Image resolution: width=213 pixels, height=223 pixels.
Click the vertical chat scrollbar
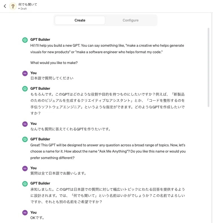click(x=208, y=67)
